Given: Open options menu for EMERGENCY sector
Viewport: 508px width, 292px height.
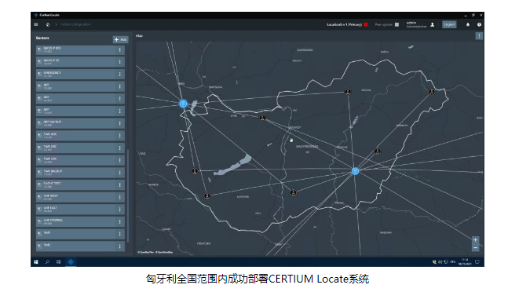Looking at the screenshot, I should pos(119,75).
